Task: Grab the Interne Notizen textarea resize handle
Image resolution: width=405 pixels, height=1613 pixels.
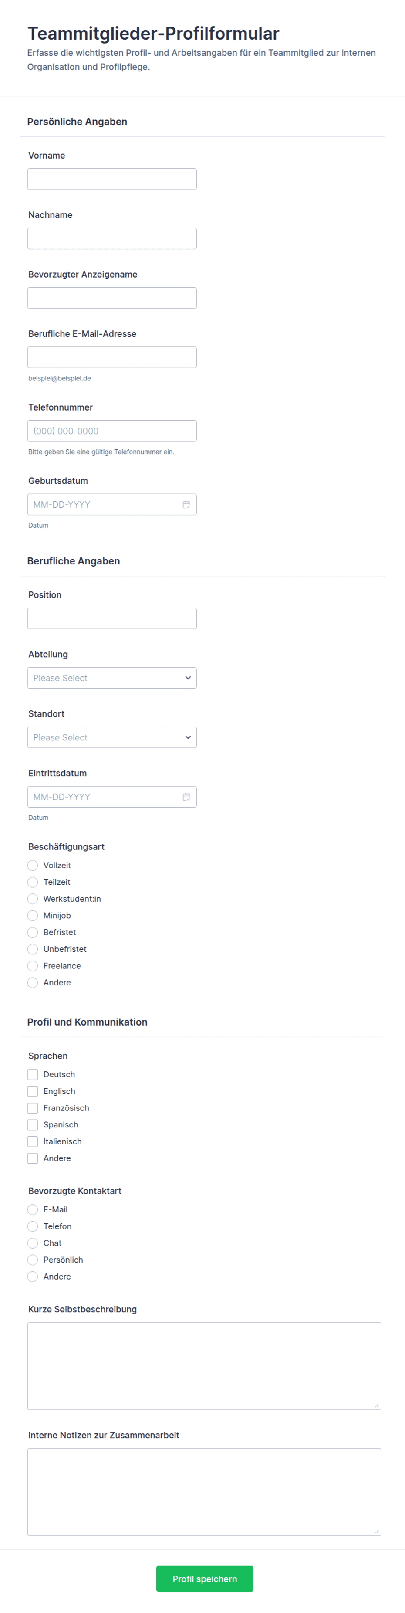Action: [377, 1532]
